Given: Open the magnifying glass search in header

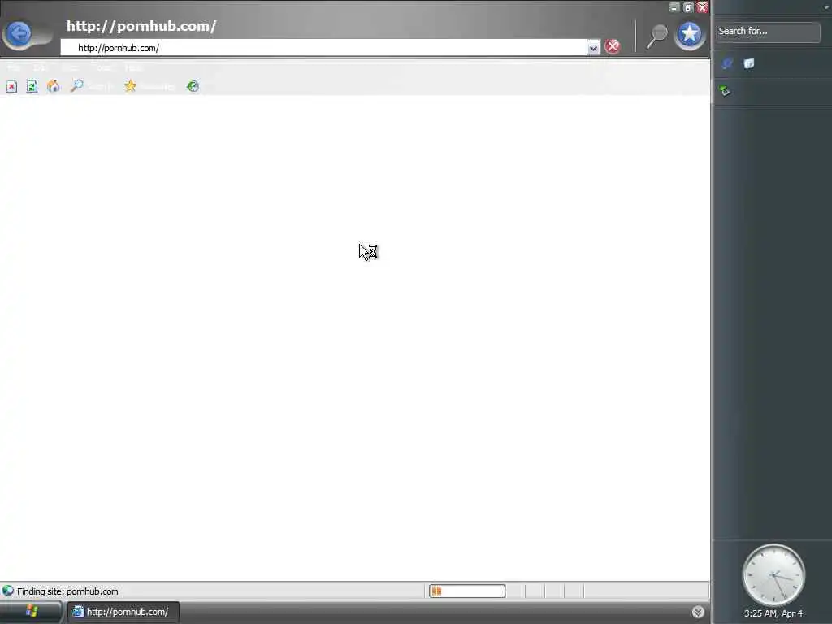Looking at the screenshot, I should pyautogui.click(x=656, y=36).
